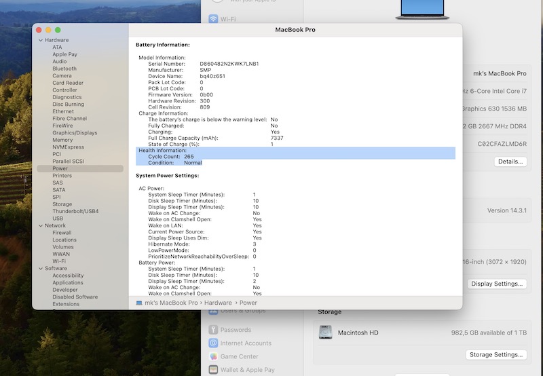Click the Wallet & Apple Pay icon
543x376 pixels.
click(x=214, y=370)
